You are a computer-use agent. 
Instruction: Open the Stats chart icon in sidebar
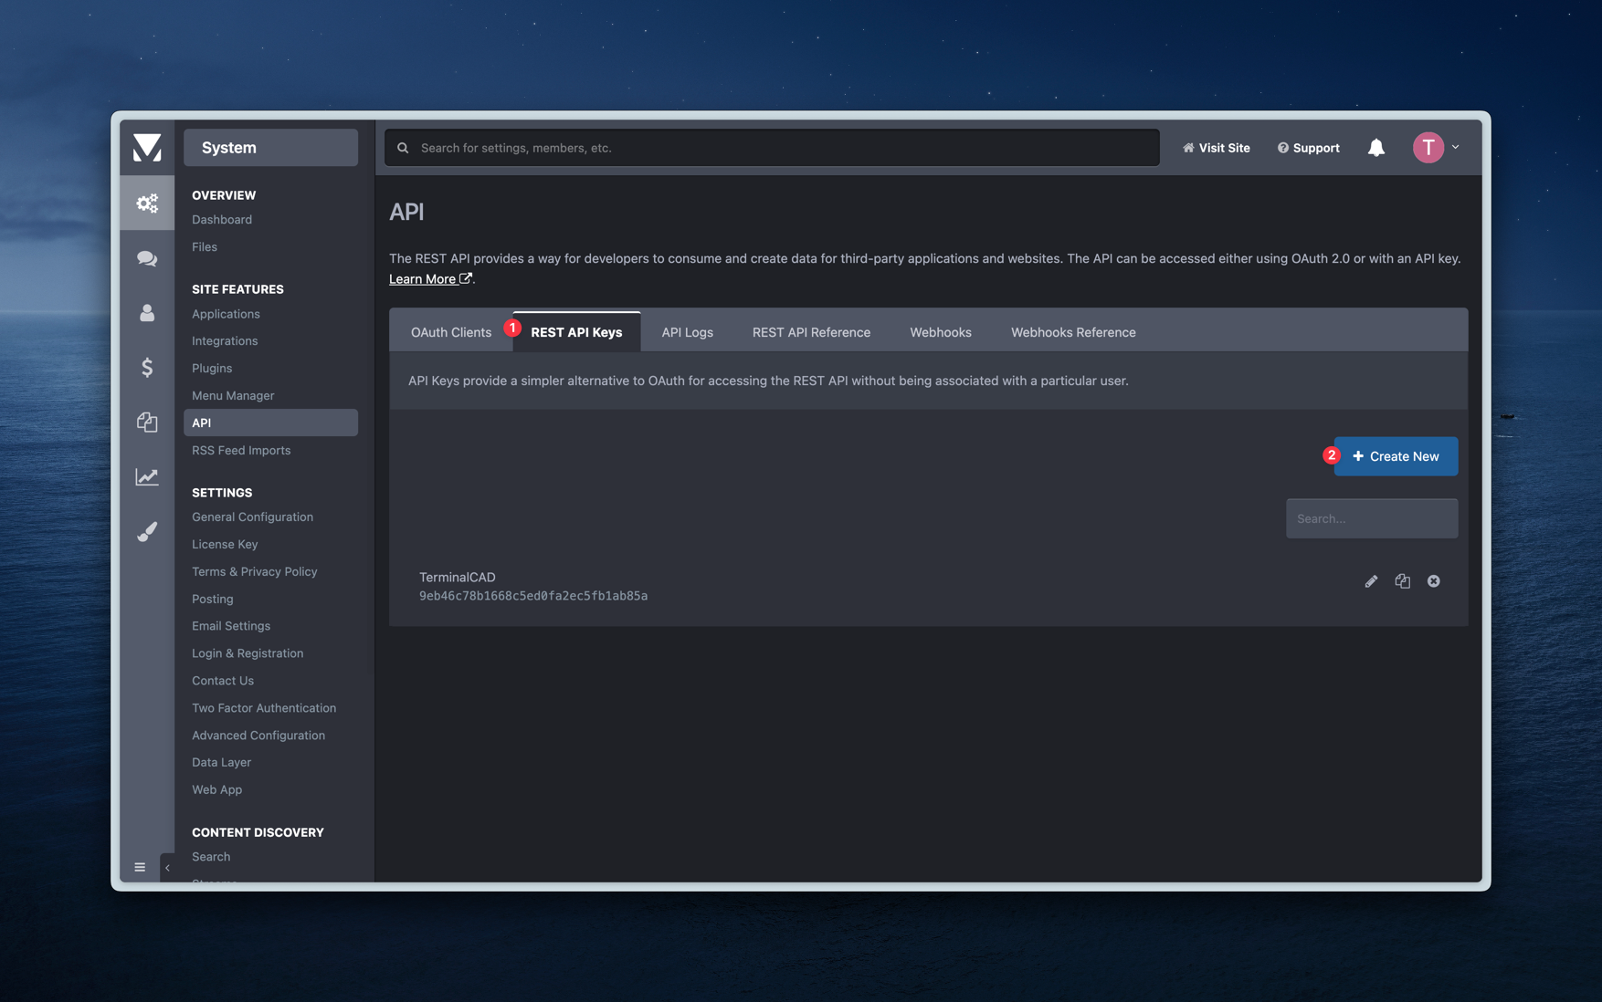pos(147,476)
